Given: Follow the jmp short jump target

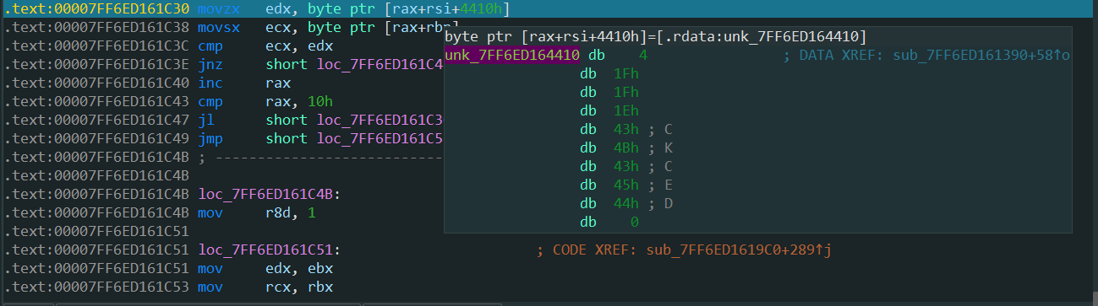Looking at the screenshot, I should click(x=380, y=138).
